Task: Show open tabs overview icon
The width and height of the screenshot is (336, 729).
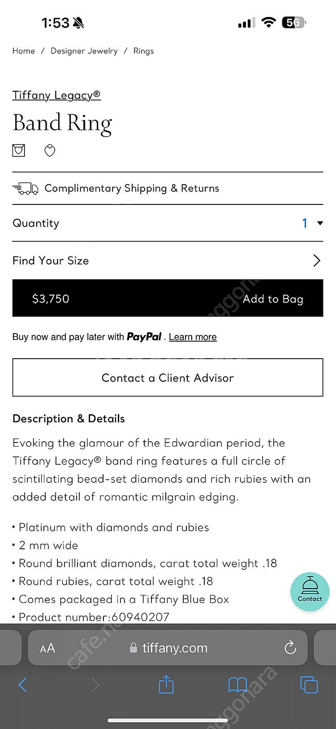Action: coord(309,685)
